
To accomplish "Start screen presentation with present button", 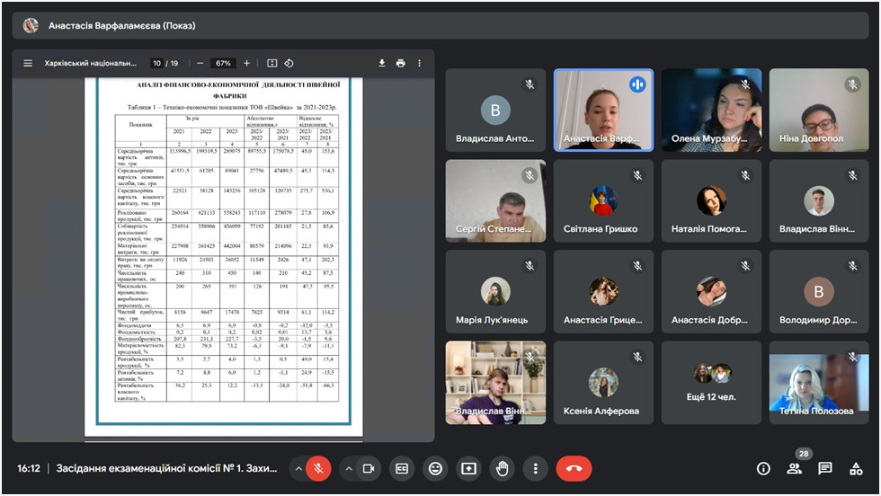I will click(468, 468).
